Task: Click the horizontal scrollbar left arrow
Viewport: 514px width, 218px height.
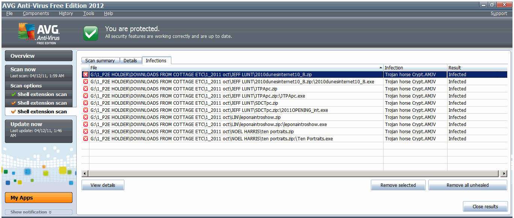Action: tap(85, 174)
